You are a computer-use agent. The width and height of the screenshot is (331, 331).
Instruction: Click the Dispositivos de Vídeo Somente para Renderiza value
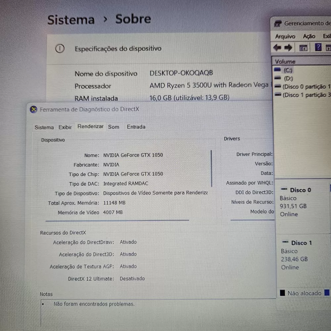[x=155, y=193]
